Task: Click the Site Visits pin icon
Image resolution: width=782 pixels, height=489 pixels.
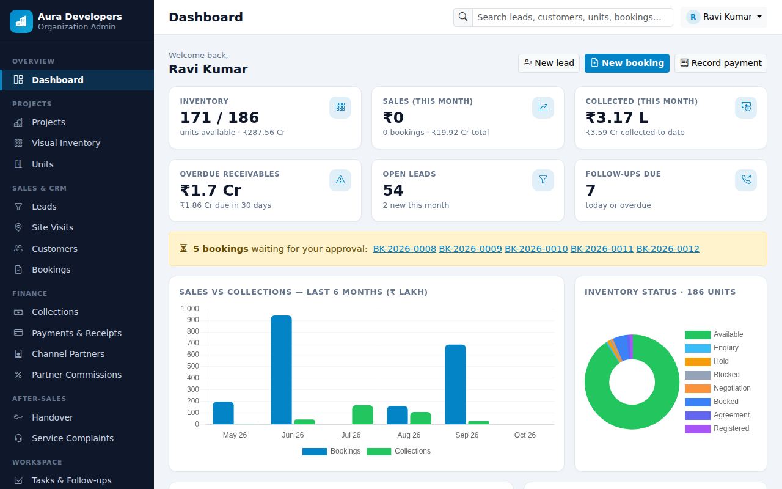Action: point(18,227)
